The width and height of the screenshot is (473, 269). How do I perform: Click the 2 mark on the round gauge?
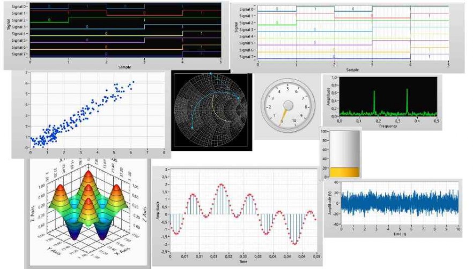point(270,107)
